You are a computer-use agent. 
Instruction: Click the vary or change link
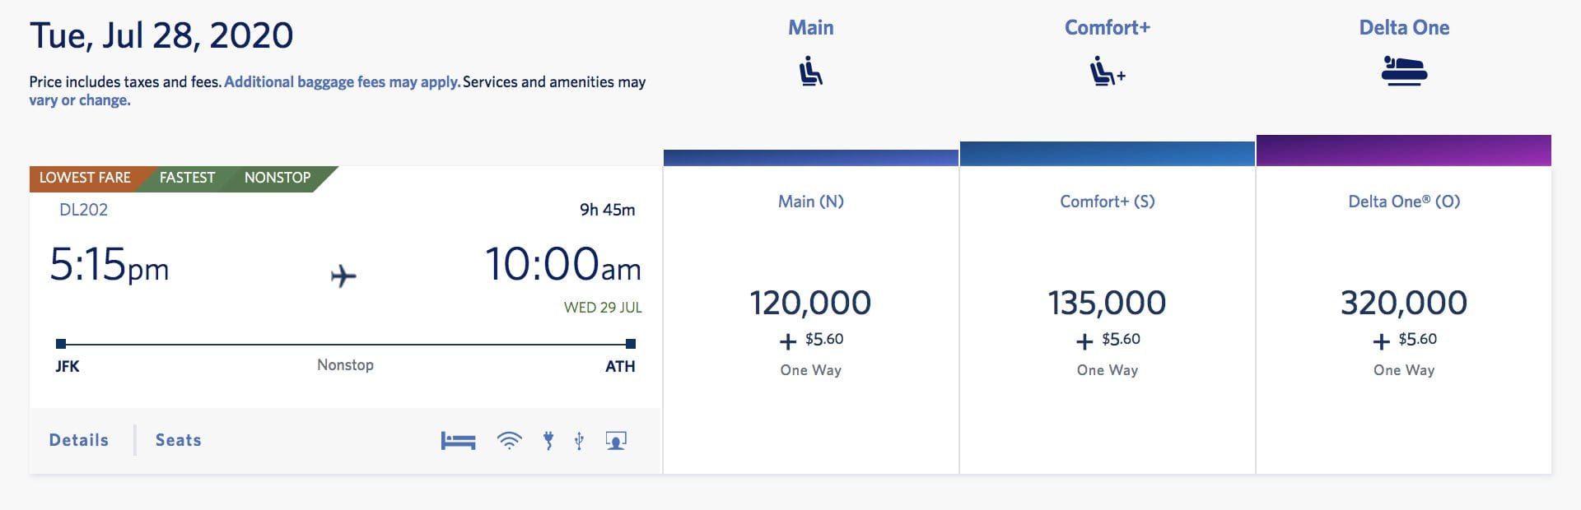tap(79, 100)
